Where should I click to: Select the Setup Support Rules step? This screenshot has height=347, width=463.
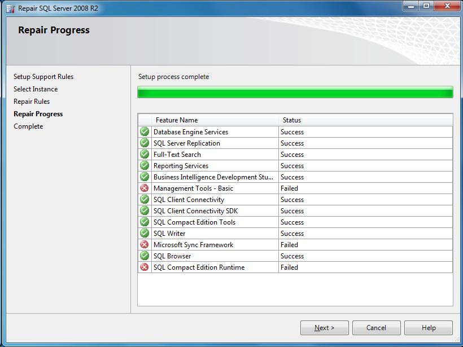[x=43, y=77]
